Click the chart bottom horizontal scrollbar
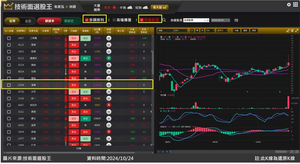 pyautogui.click(x=281, y=152)
